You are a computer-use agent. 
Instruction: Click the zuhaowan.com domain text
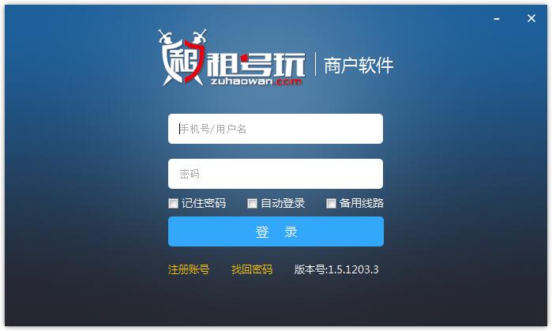tap(256, 81)
